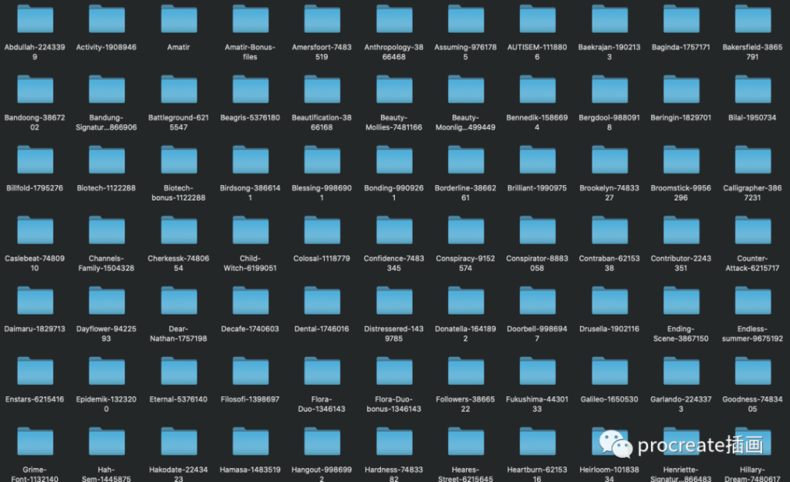The height and width of the screenshot is (482, 790).
Task: Click the Daimaru-1829713 folder icon
Action: 35,302
